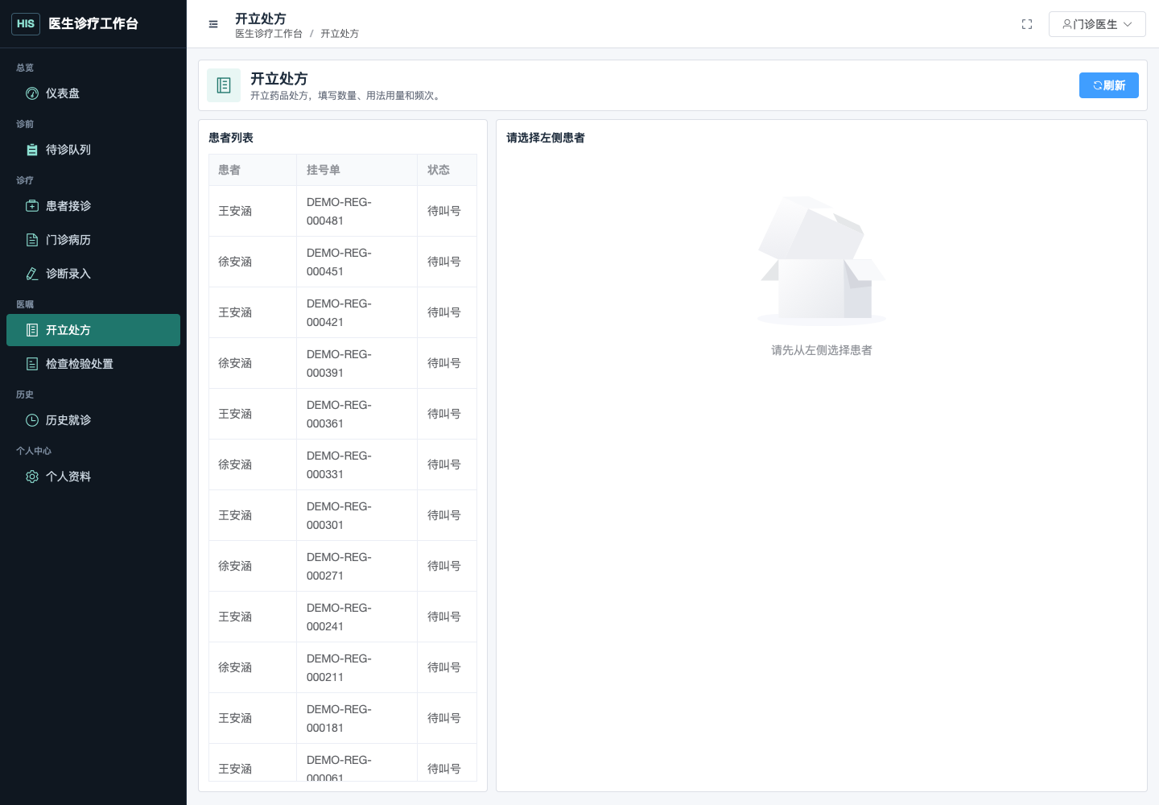Click the 挂号单 column header
The height and width of the screenshot is (805, 1159).
pyautogui.click(x=357, y=170)
